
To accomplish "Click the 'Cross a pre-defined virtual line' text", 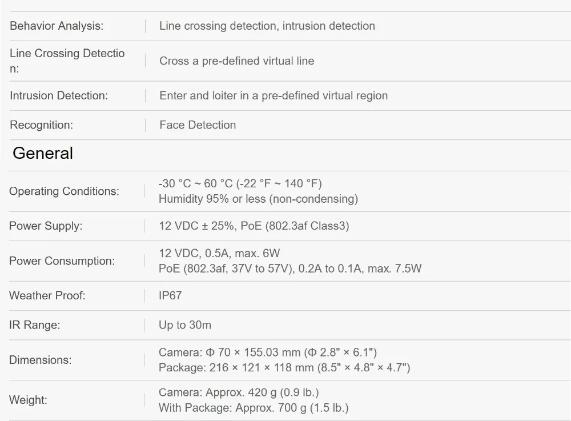I will coord(236,61).
